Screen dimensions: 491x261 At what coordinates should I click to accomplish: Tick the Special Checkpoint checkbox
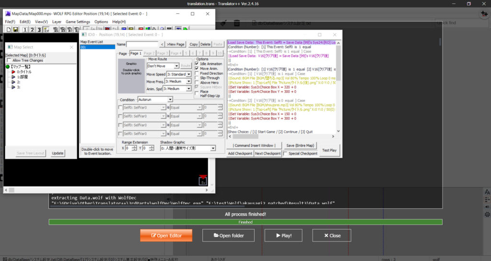pyautogui.click(x=285, y=153)
